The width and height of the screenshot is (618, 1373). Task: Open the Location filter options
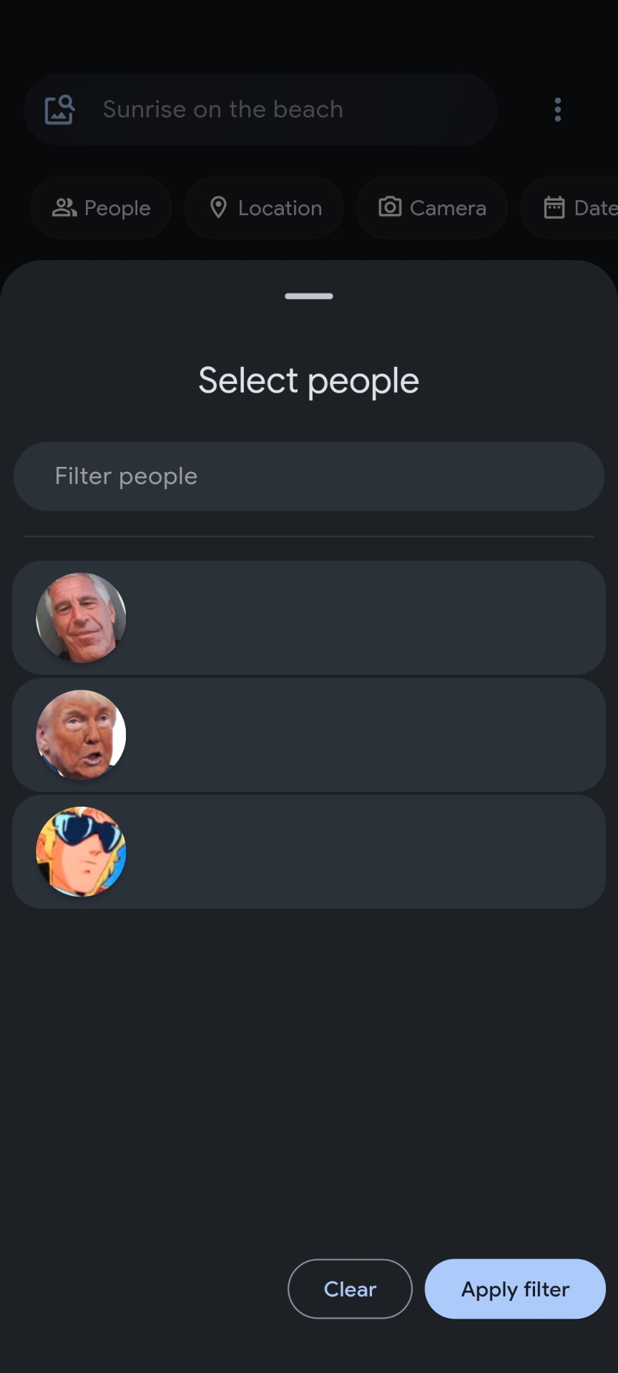tap(263, 207)
